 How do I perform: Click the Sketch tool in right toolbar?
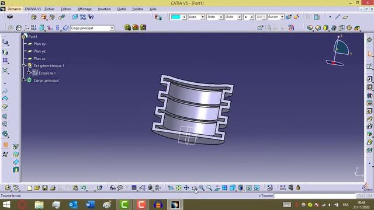point(369,66)
